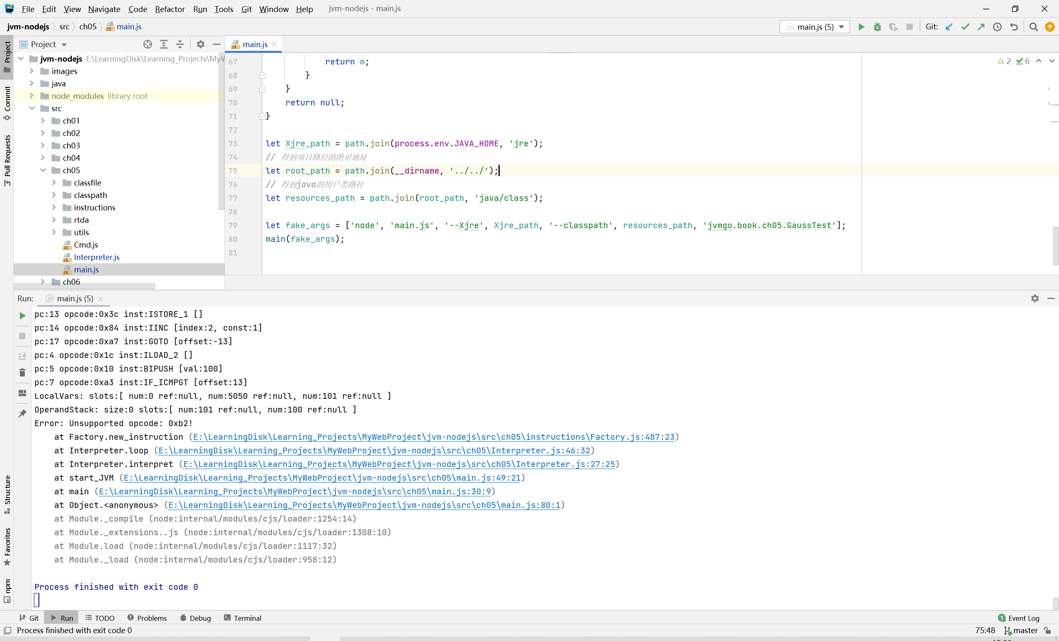Open the Refactor menu

click(169, 9)
